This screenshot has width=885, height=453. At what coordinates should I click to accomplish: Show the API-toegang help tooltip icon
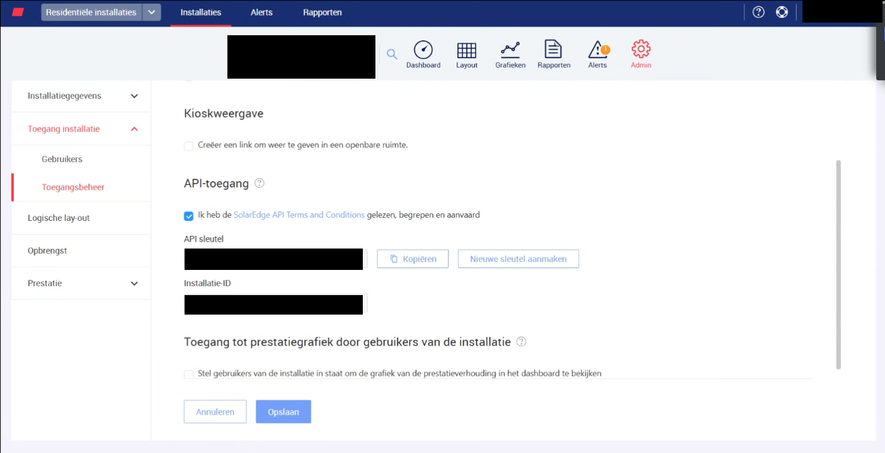(259, 184)
